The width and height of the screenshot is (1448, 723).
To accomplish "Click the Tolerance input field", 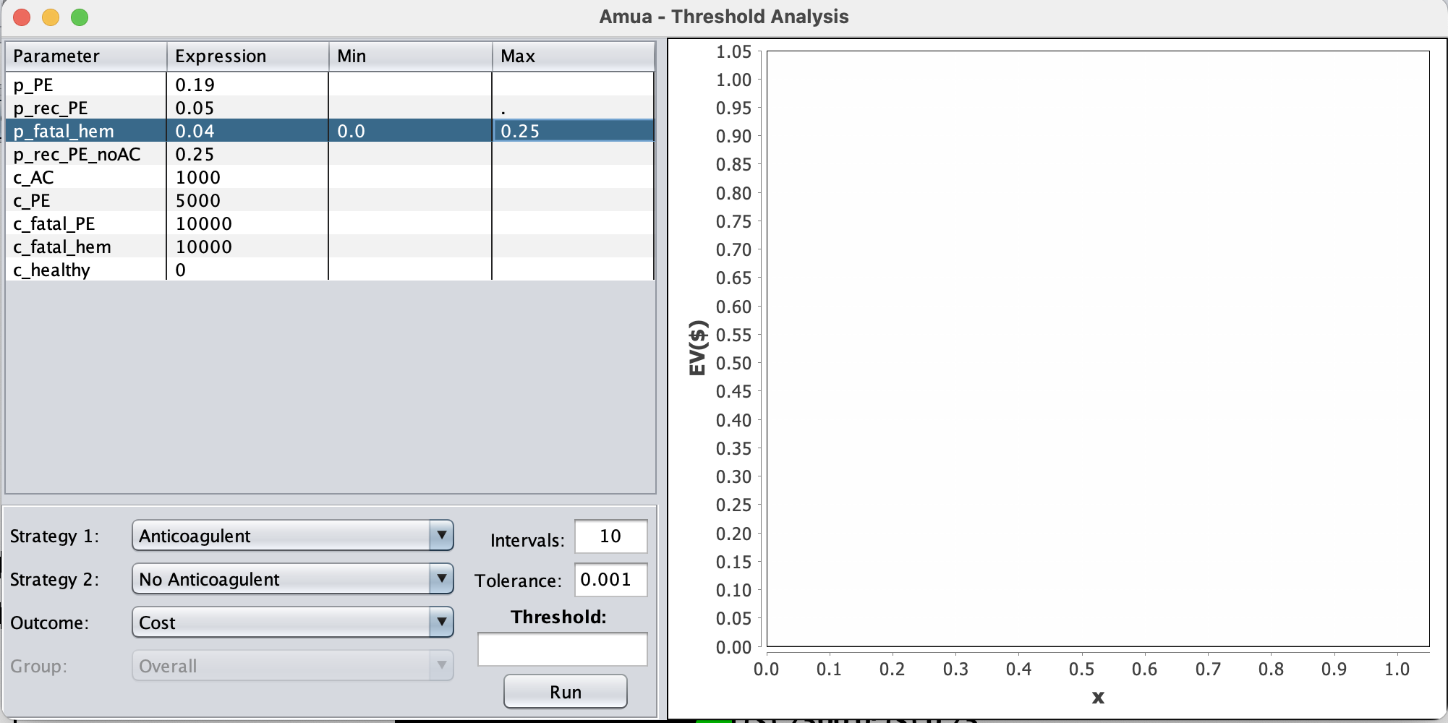I will [610, 580].
